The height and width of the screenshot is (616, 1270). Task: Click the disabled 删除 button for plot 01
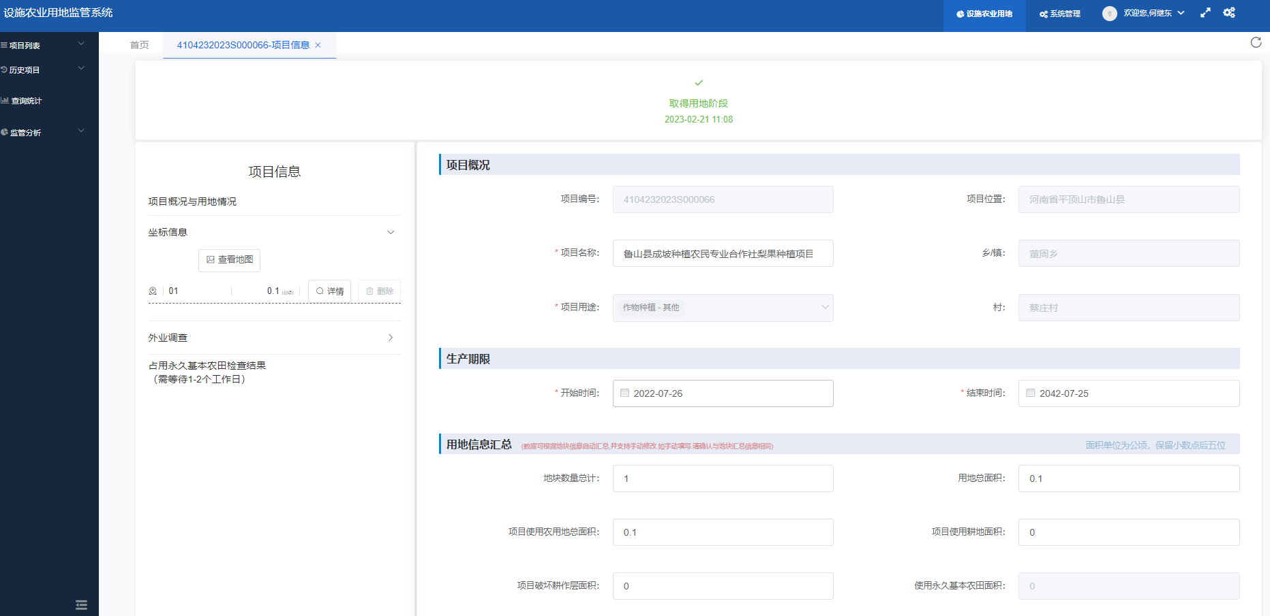tap(380, 291)
